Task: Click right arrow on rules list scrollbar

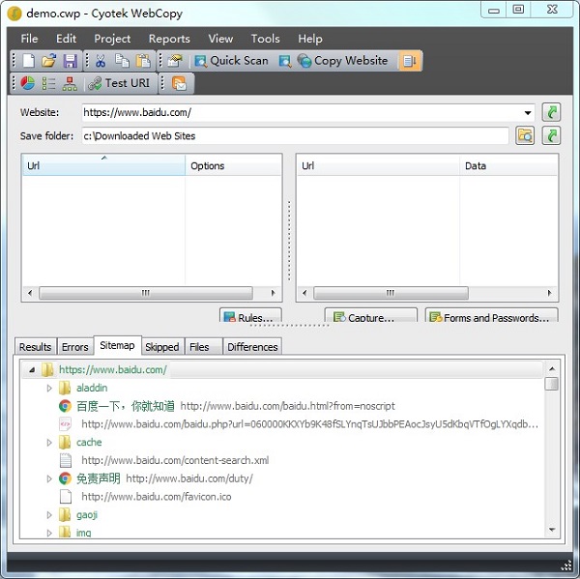Action: coord(273,293)
